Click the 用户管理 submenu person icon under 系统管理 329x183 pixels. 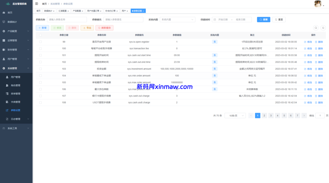click(x=7, y=77)
